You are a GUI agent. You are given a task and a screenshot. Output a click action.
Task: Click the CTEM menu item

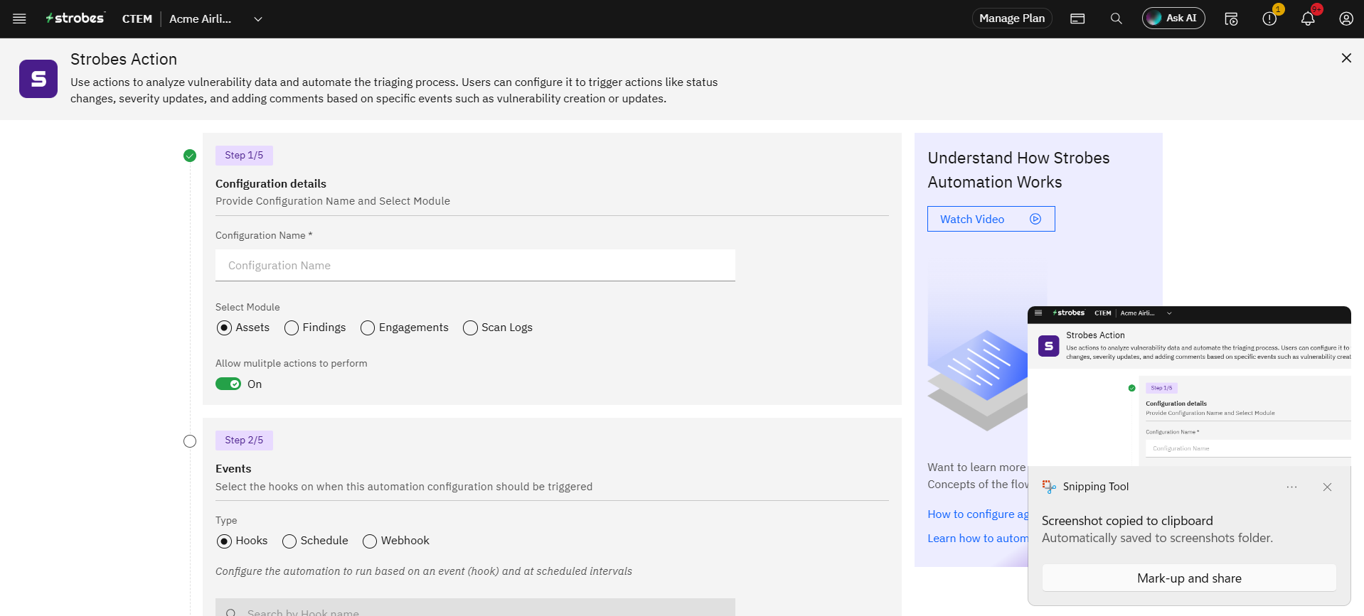point(137,19)
